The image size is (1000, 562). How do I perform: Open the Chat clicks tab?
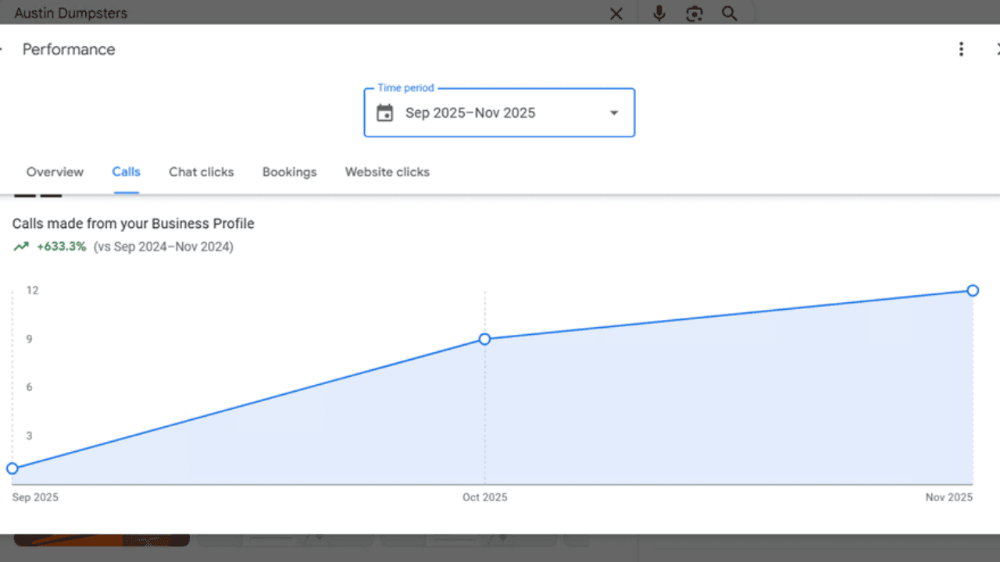201,172
